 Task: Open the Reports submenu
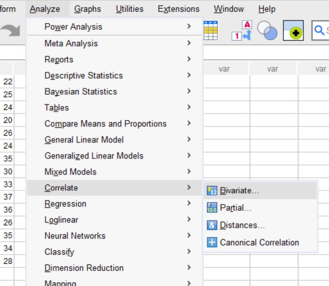pyautogui.click(x=115, y=59)
